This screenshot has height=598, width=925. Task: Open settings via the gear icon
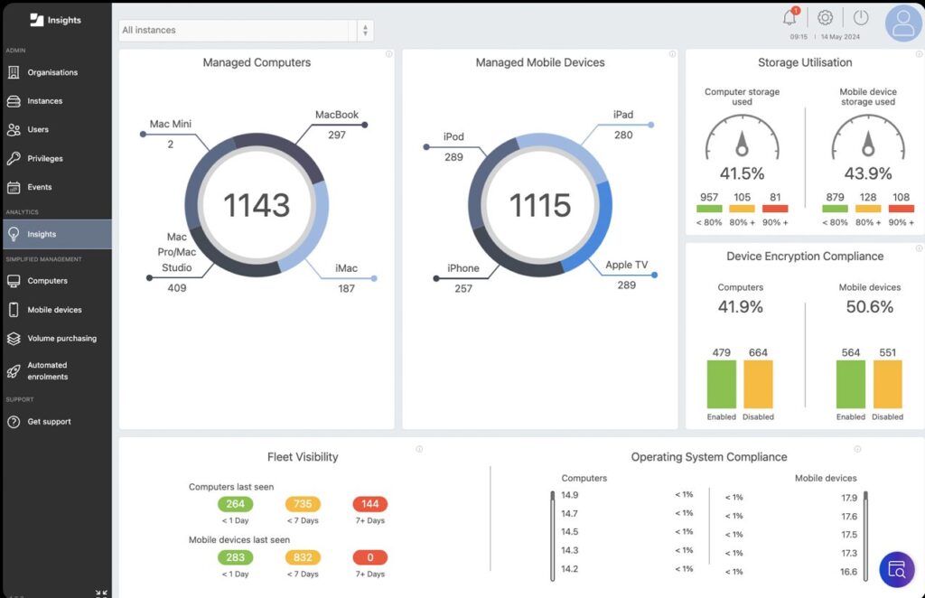coord(825,18)
